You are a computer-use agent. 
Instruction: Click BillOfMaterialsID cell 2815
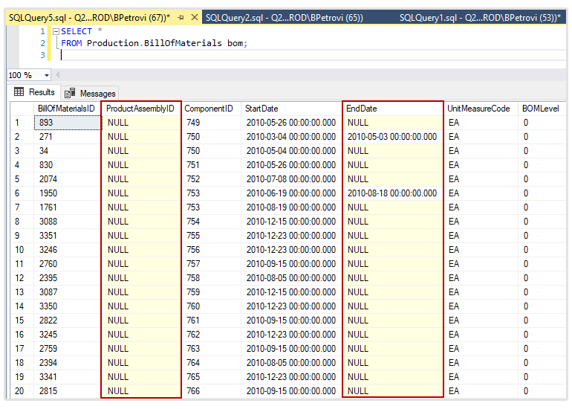(68, 391)
